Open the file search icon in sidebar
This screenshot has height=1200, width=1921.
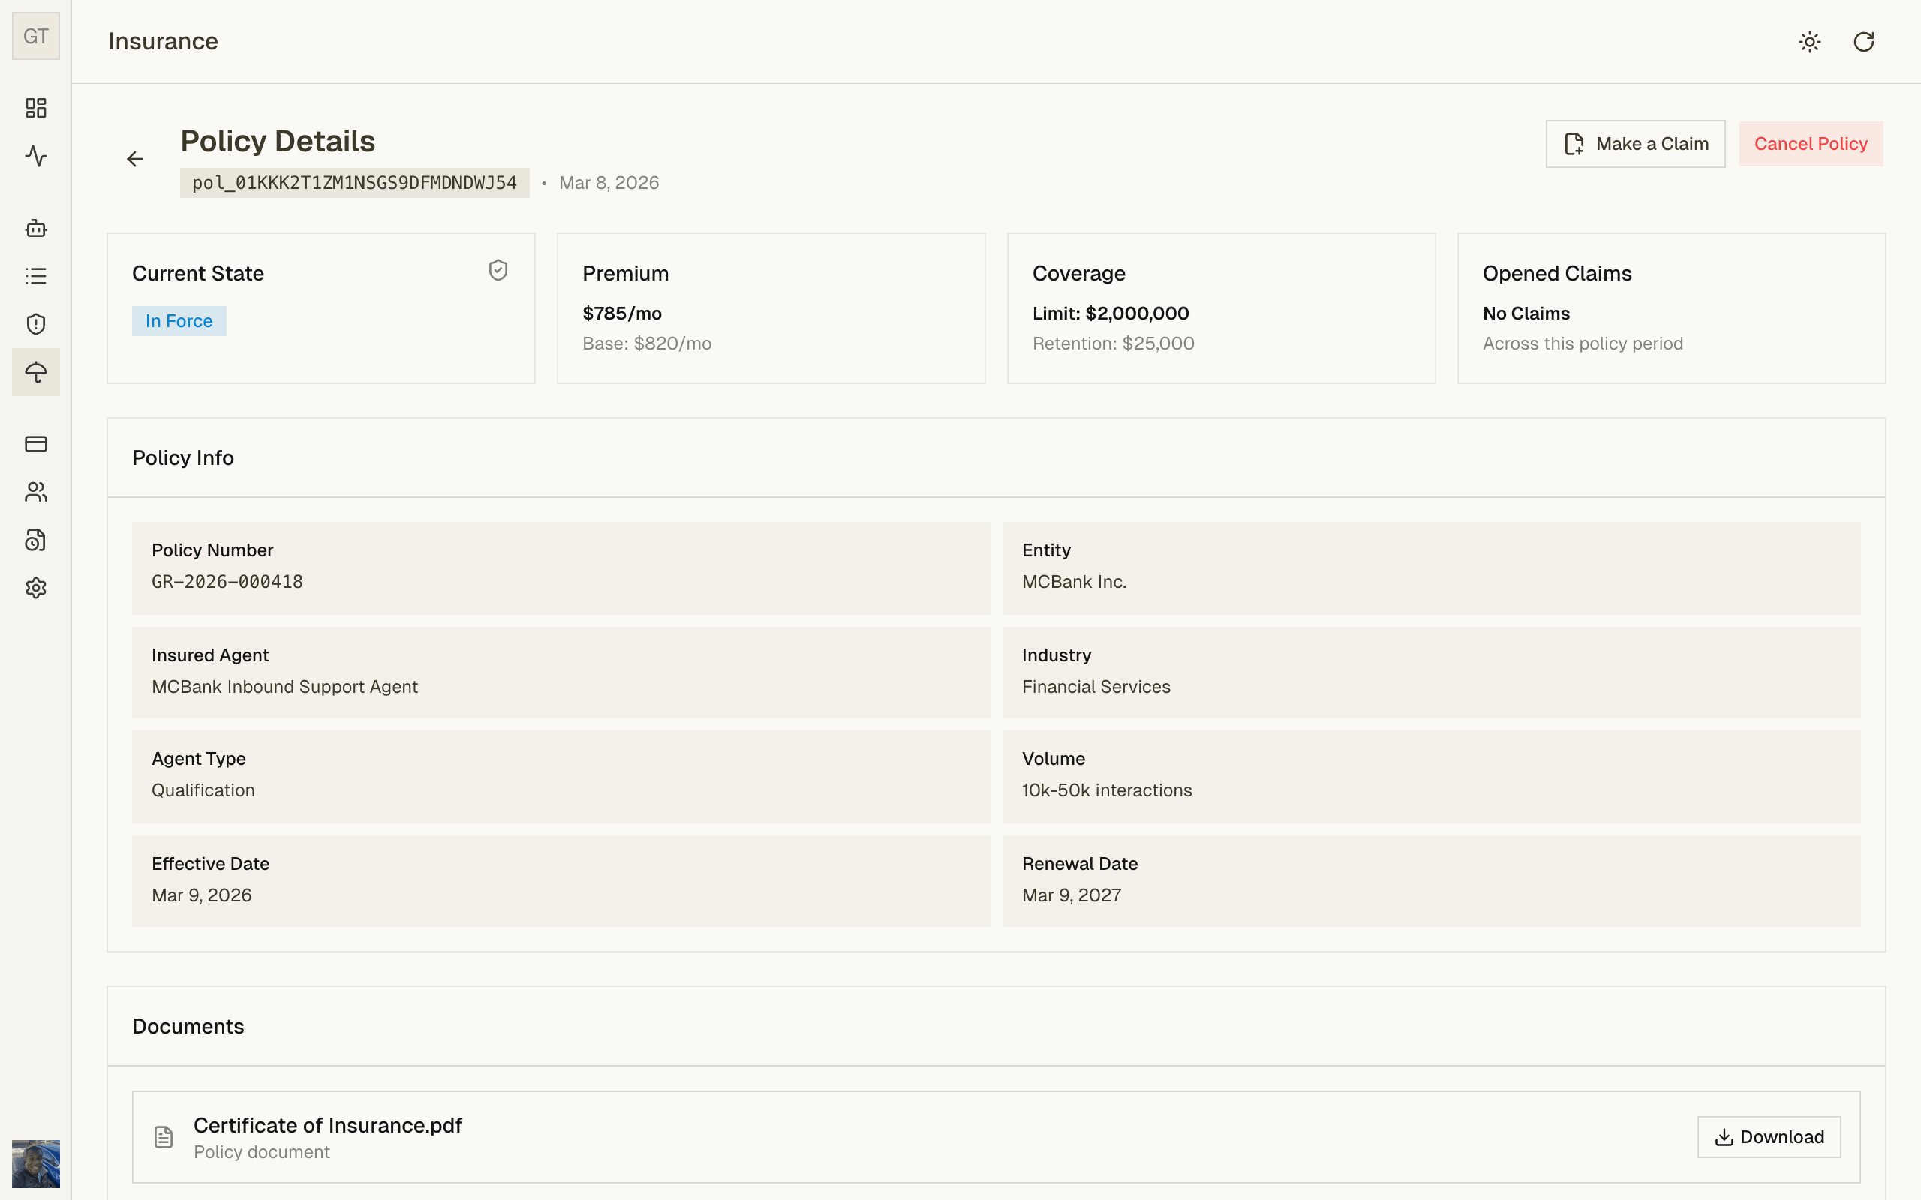pos(36,541)
